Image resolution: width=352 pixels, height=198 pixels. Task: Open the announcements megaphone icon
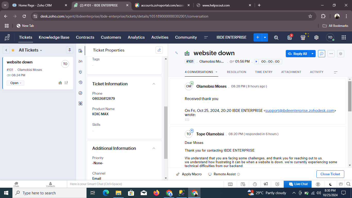[266, 184]
